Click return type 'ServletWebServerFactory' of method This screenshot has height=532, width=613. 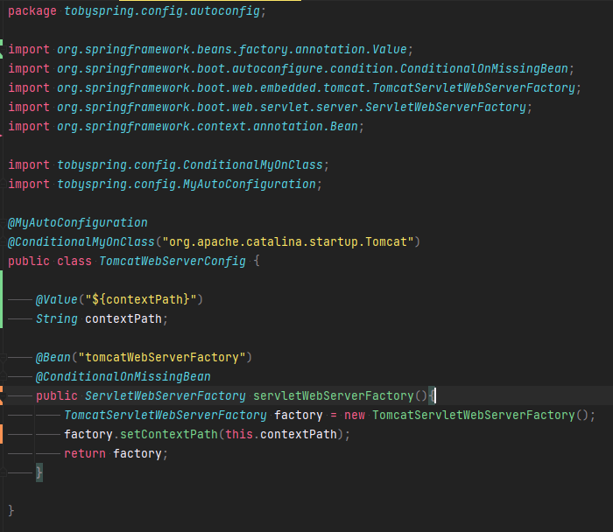[x=166, y=395]
